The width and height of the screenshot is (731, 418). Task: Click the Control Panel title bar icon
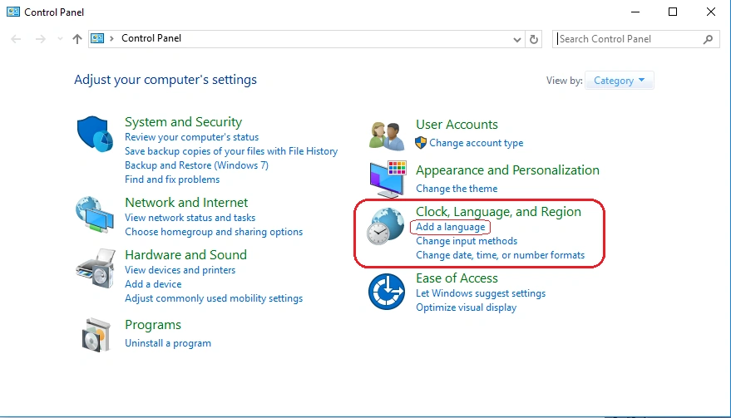point(13,12)
